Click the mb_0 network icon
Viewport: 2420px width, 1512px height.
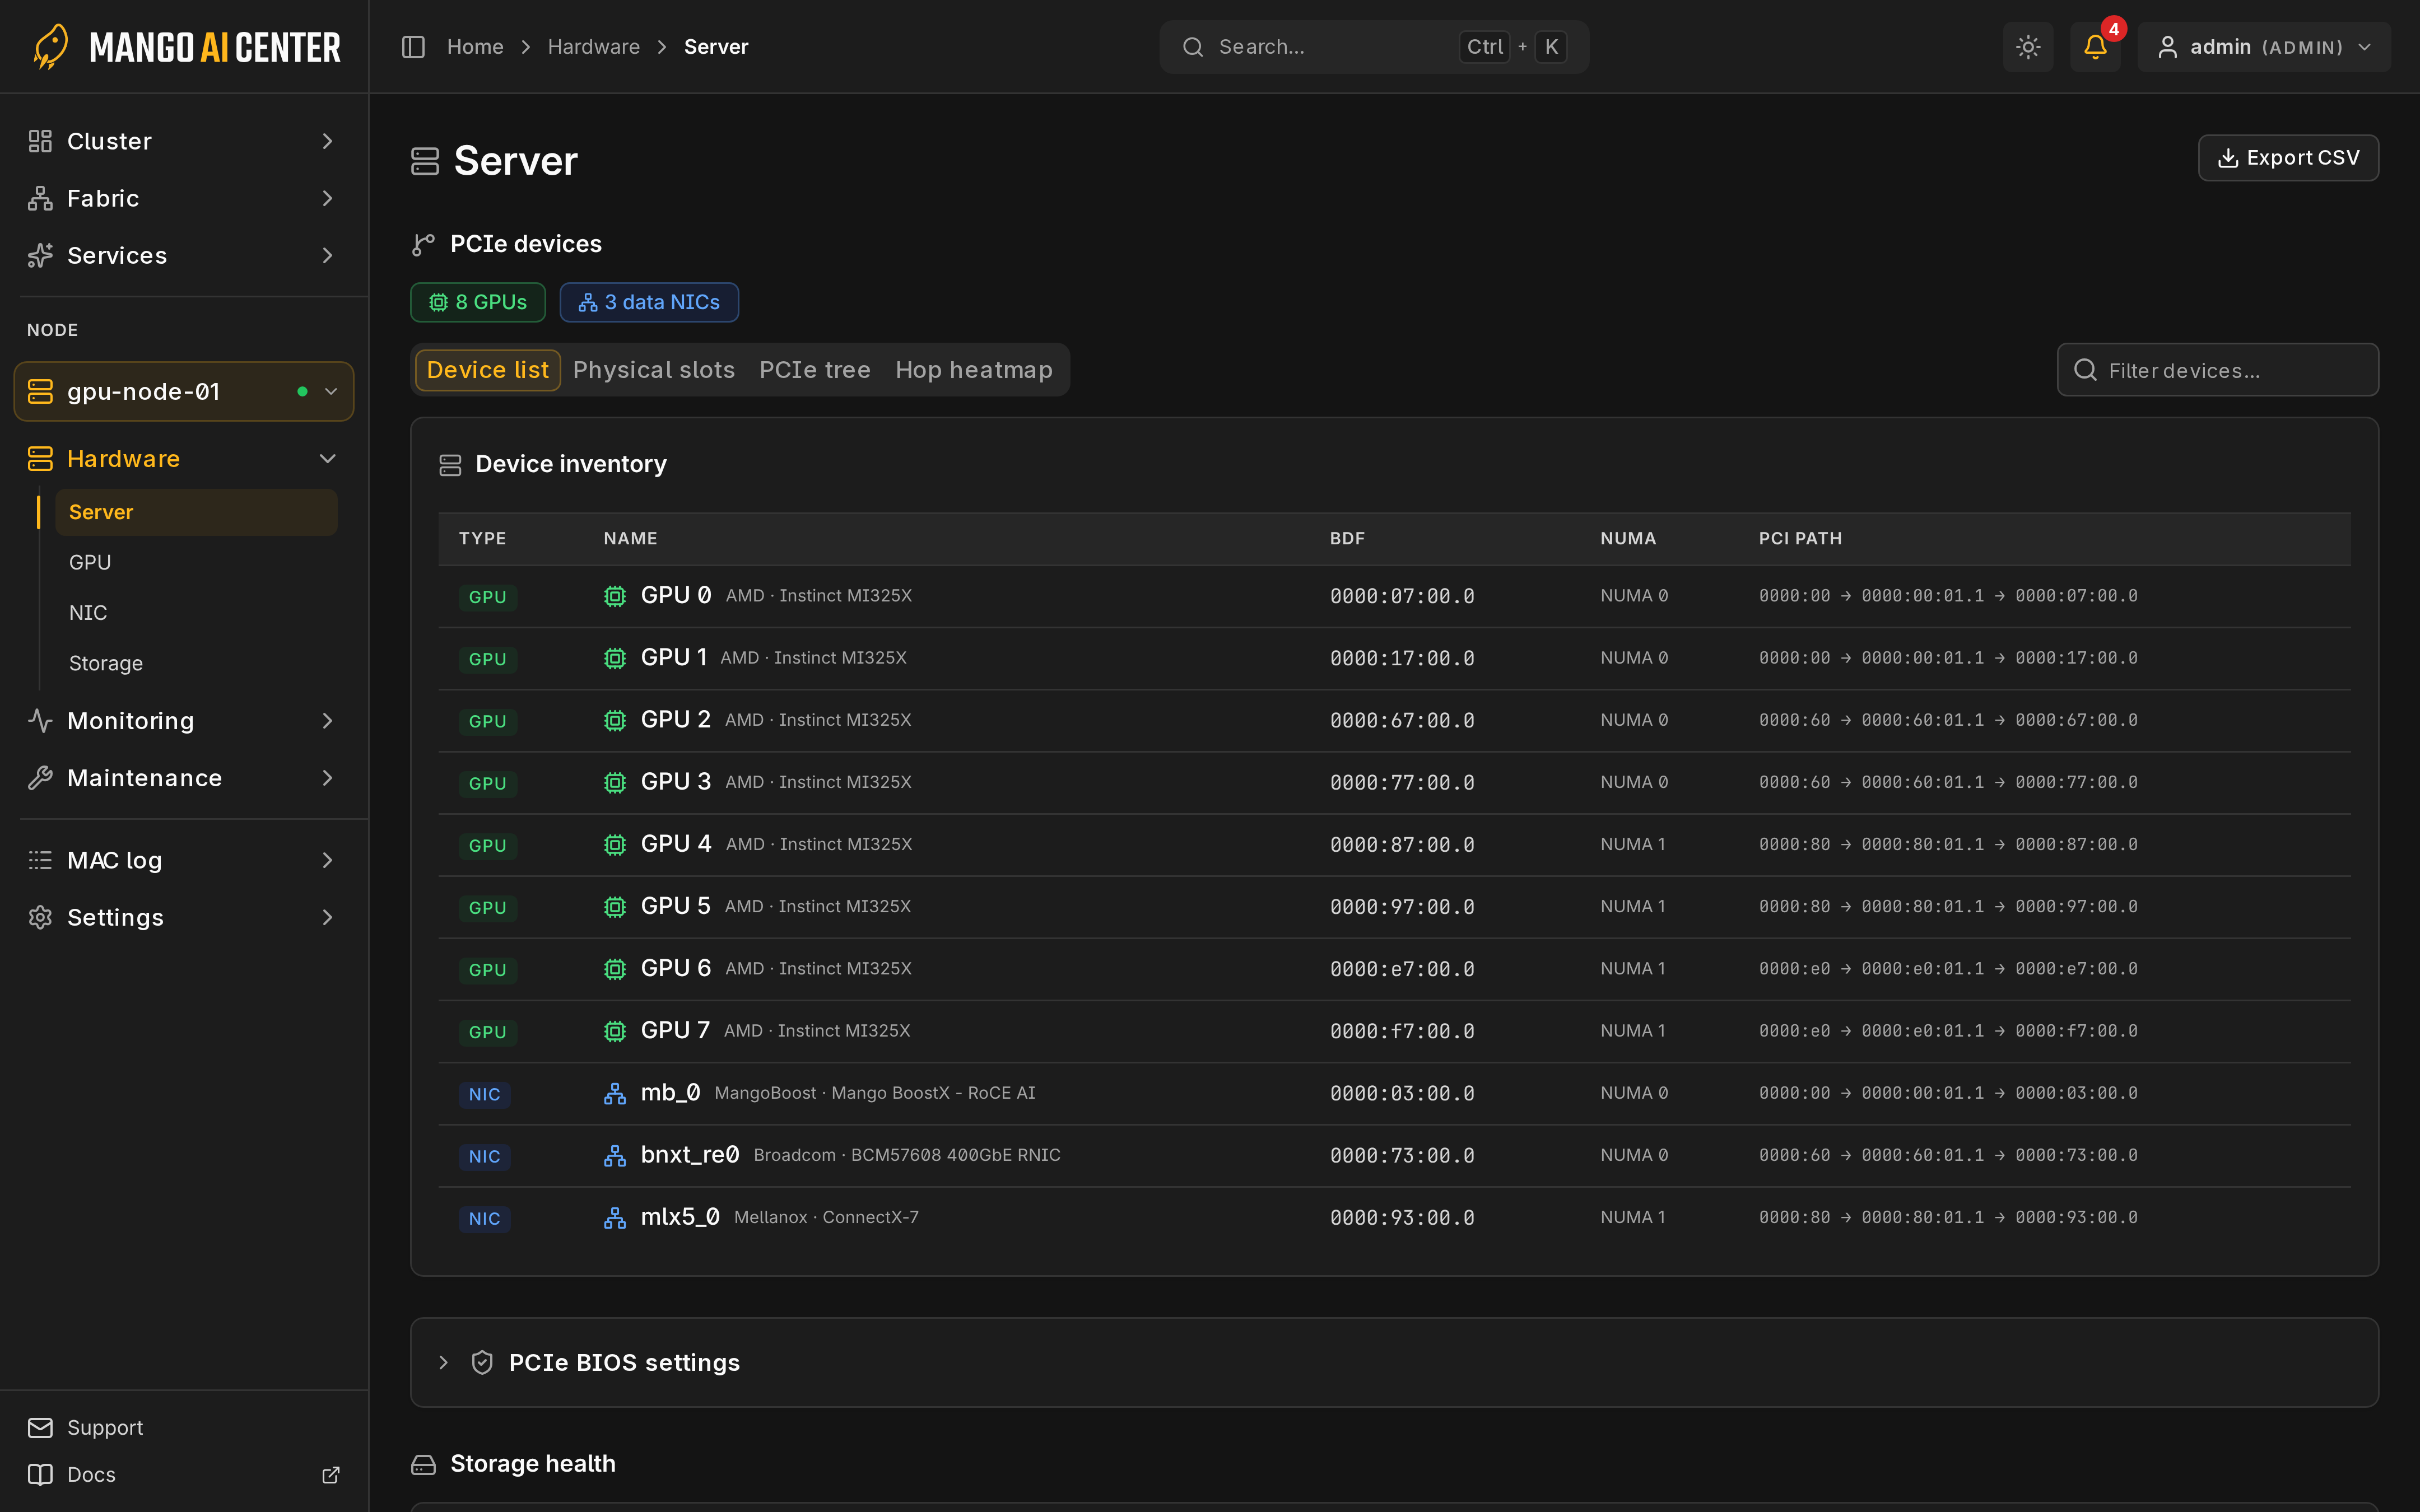pos(615,1093)
